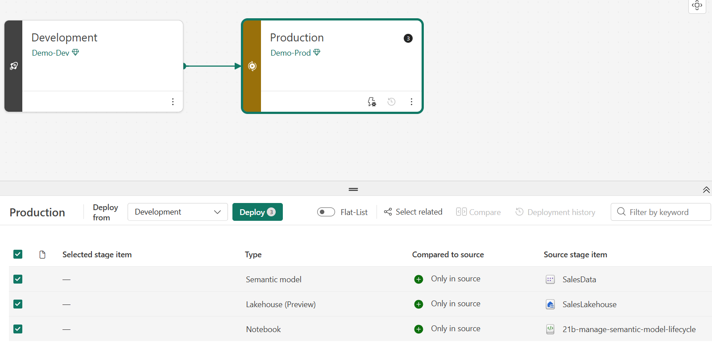Screen dimensions: 712x345
Task: Click the pane resize handle above Production
Action: (353, 190)
